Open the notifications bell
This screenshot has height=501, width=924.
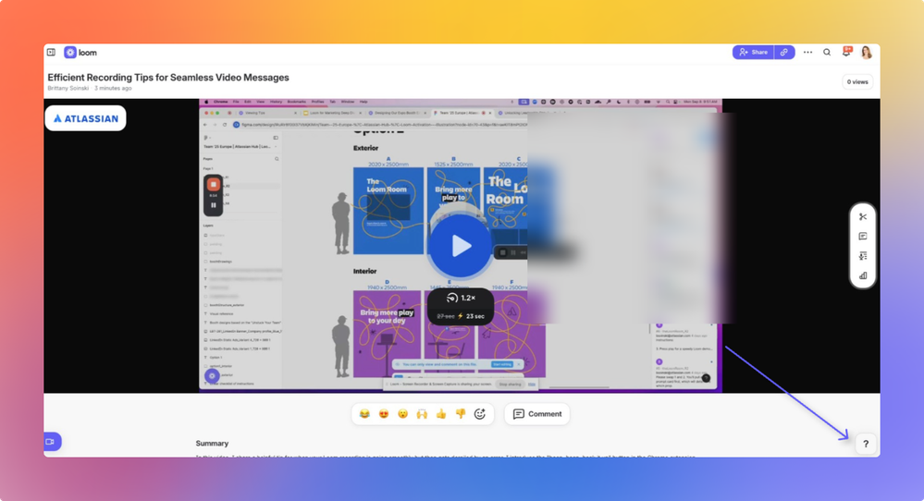[847, 52]
